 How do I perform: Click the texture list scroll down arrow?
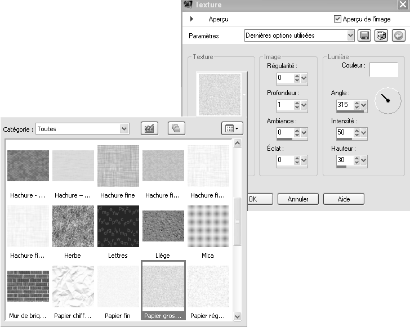pos(237,317)
